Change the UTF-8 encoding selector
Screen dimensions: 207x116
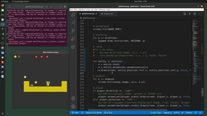click(177, 112)
